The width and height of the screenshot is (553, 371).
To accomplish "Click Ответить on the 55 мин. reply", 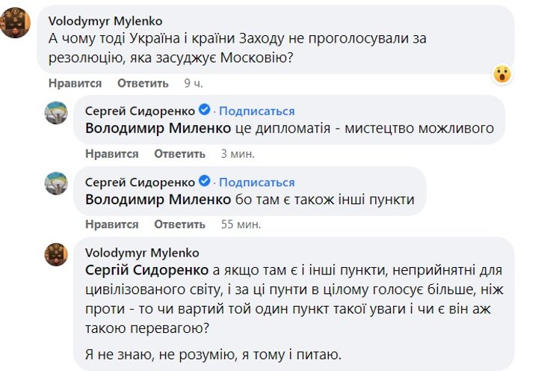I will tap(179, 224).
